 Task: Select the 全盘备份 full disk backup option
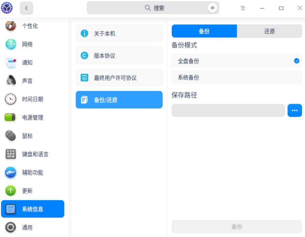237,61
